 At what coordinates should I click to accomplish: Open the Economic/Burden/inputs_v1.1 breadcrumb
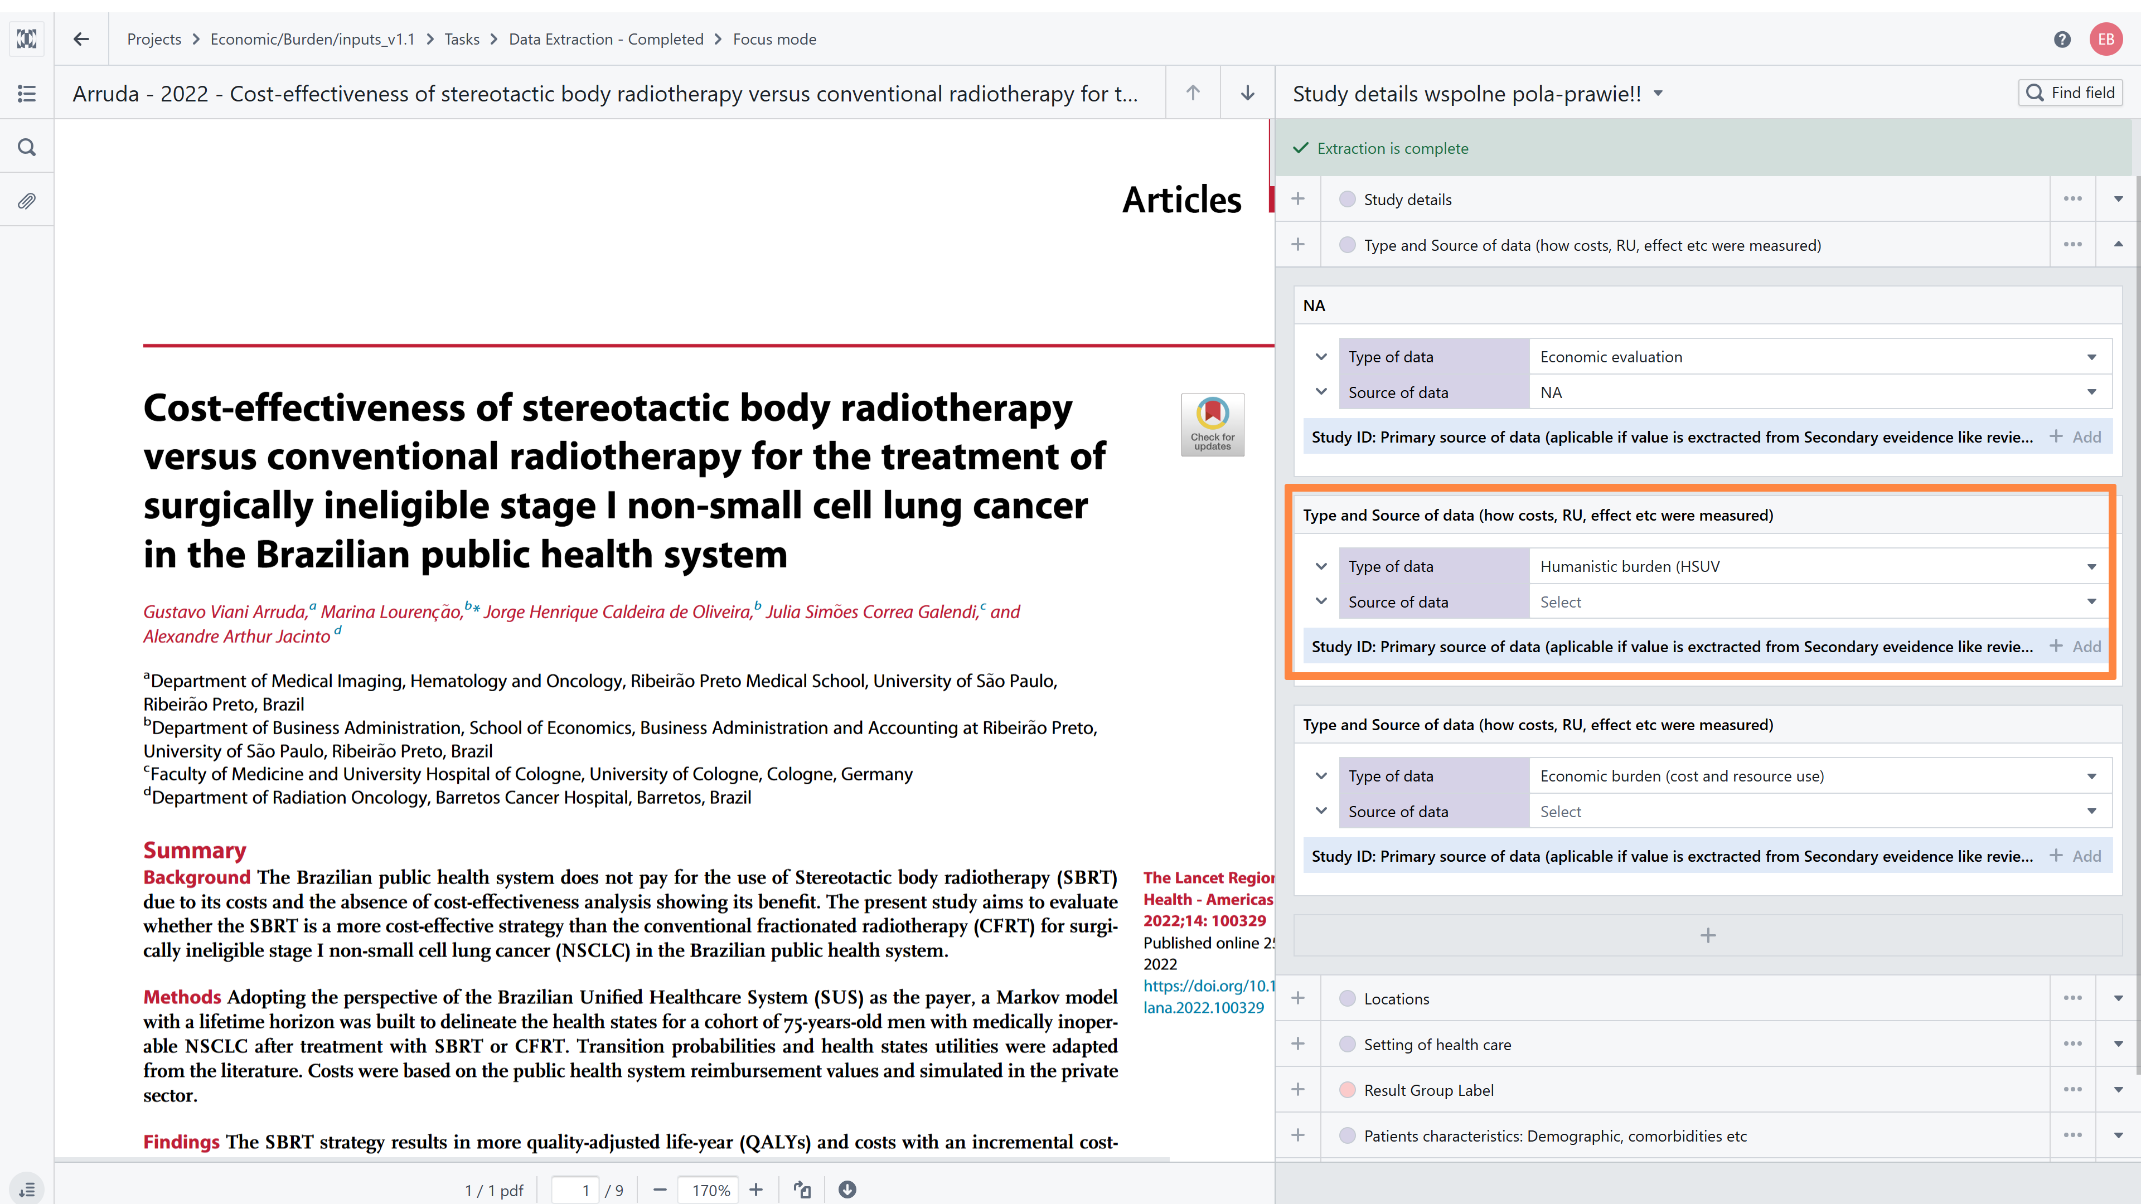[x=312, y=39]
